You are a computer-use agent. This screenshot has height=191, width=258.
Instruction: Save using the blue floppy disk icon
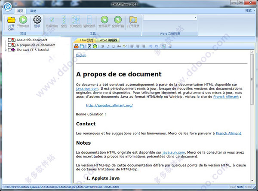click(82, 46)
